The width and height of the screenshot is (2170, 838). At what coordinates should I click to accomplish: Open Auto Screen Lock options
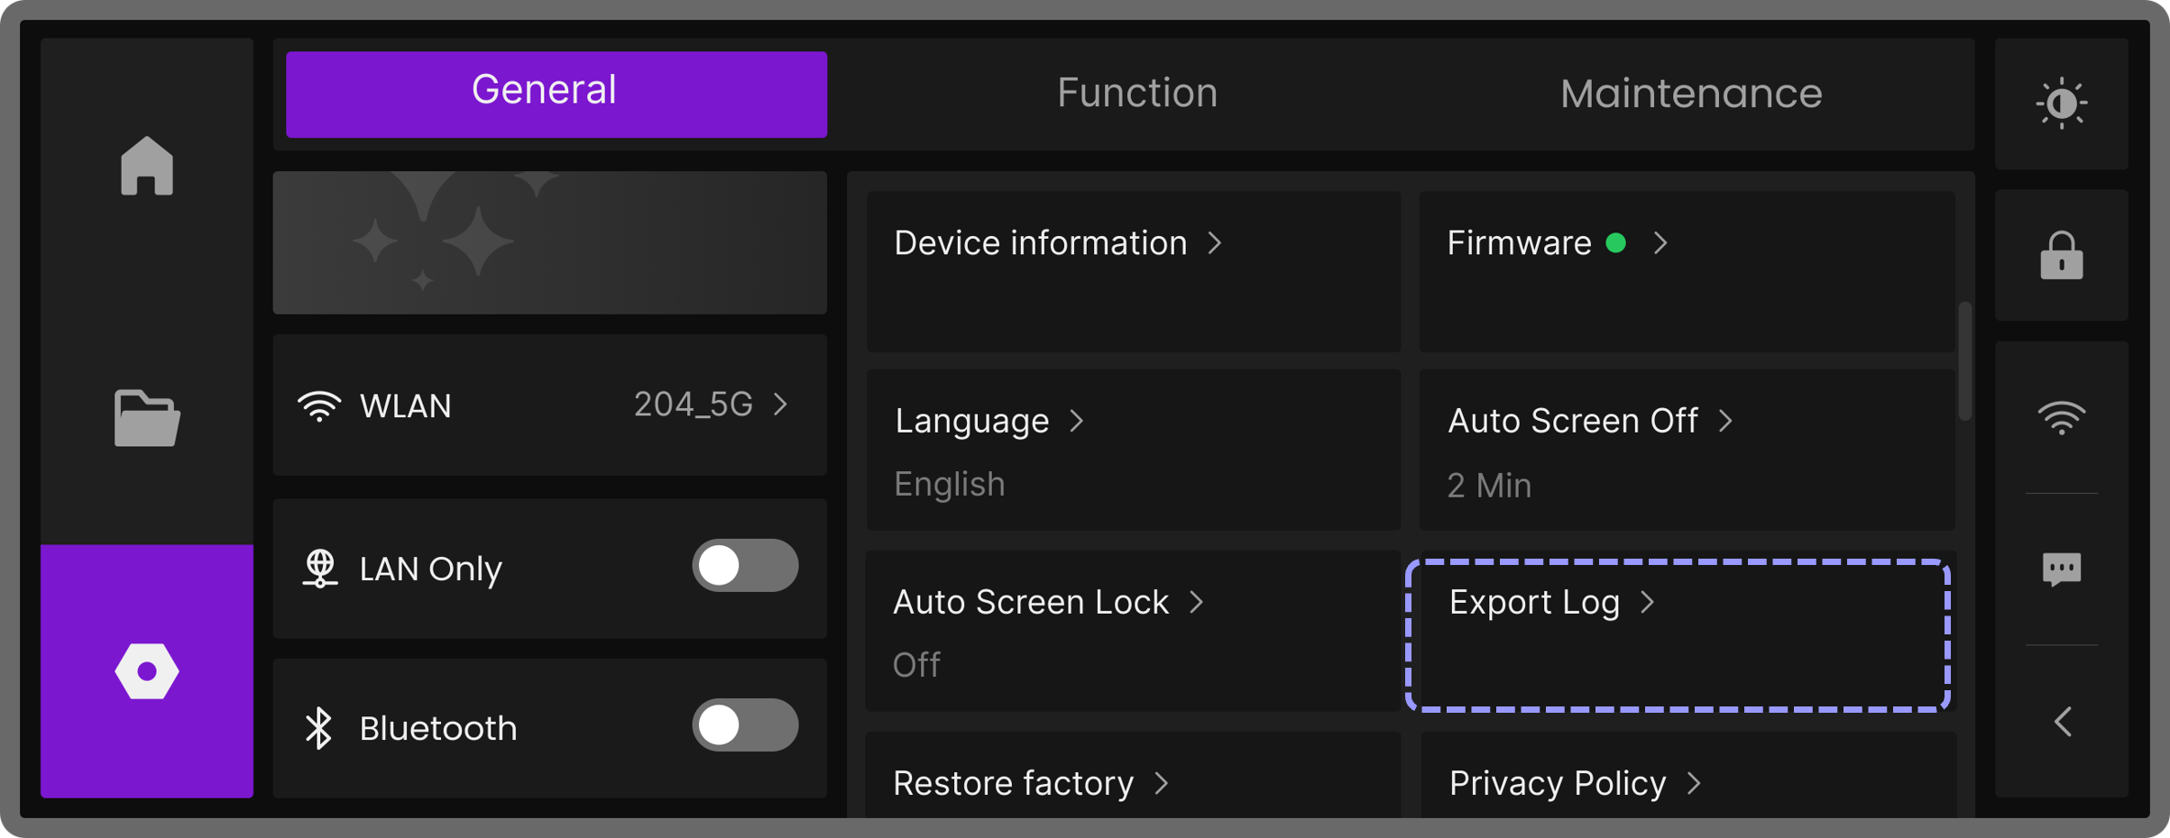pyautogui.click(x=1133, y=631)
